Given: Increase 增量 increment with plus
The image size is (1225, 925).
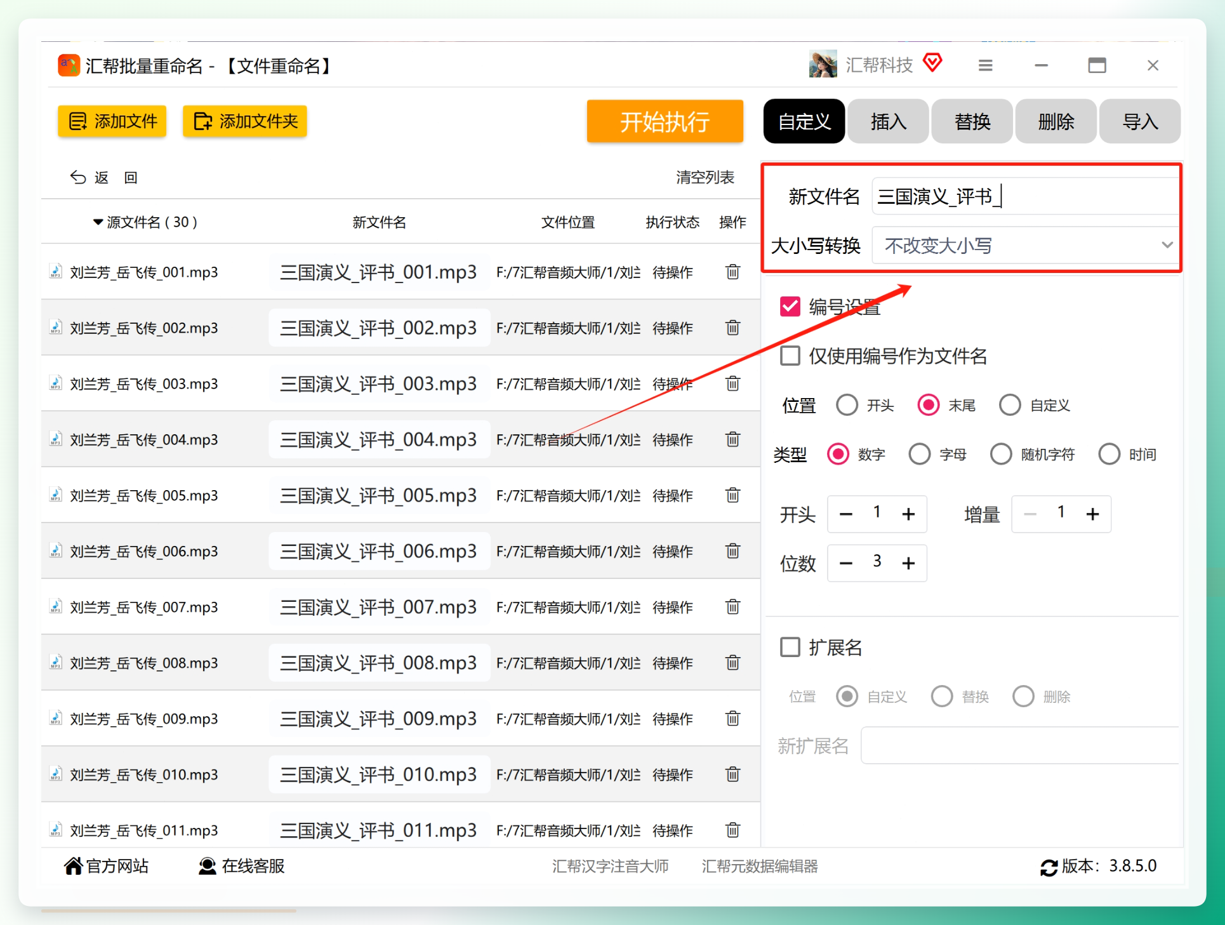Looking at the screenshot, I should coord(1092,514).
